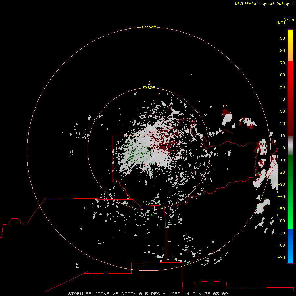
Task: Pick the blue bottom color bar segment
Action: click(x=290, y=246)
